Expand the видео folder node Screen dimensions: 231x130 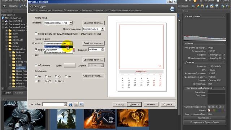[10, 65]
